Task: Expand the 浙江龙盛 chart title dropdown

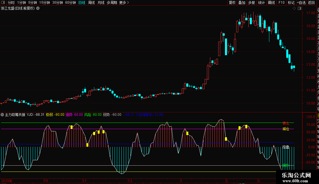Action: pyautogui.click(x=38, y=8)
